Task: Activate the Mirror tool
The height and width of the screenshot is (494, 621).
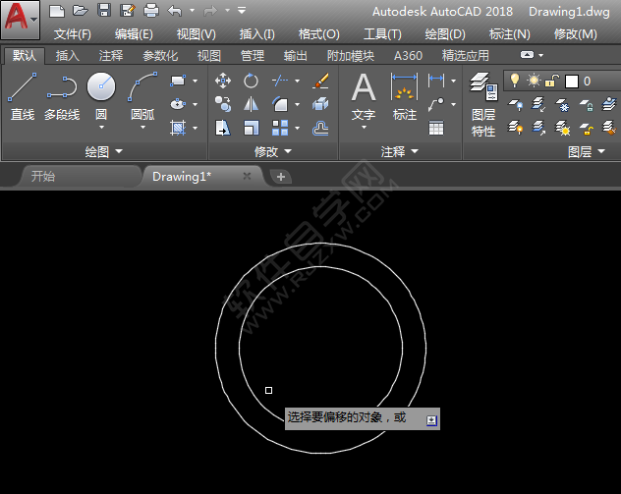Action: (251, 104)
